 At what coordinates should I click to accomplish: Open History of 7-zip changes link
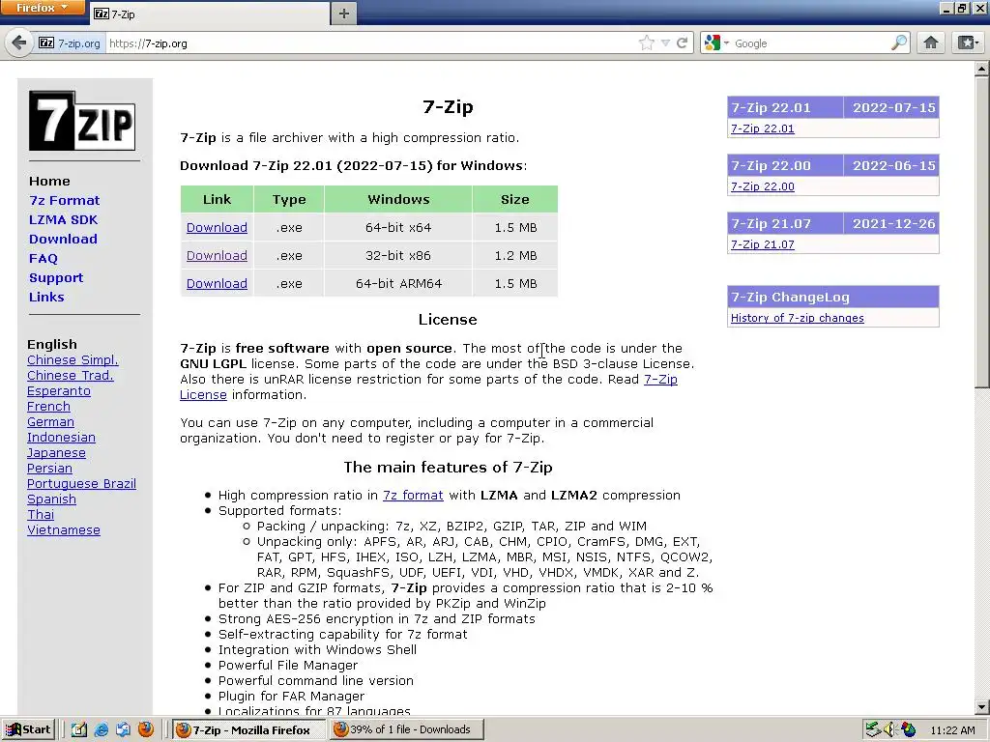[798, 318]
